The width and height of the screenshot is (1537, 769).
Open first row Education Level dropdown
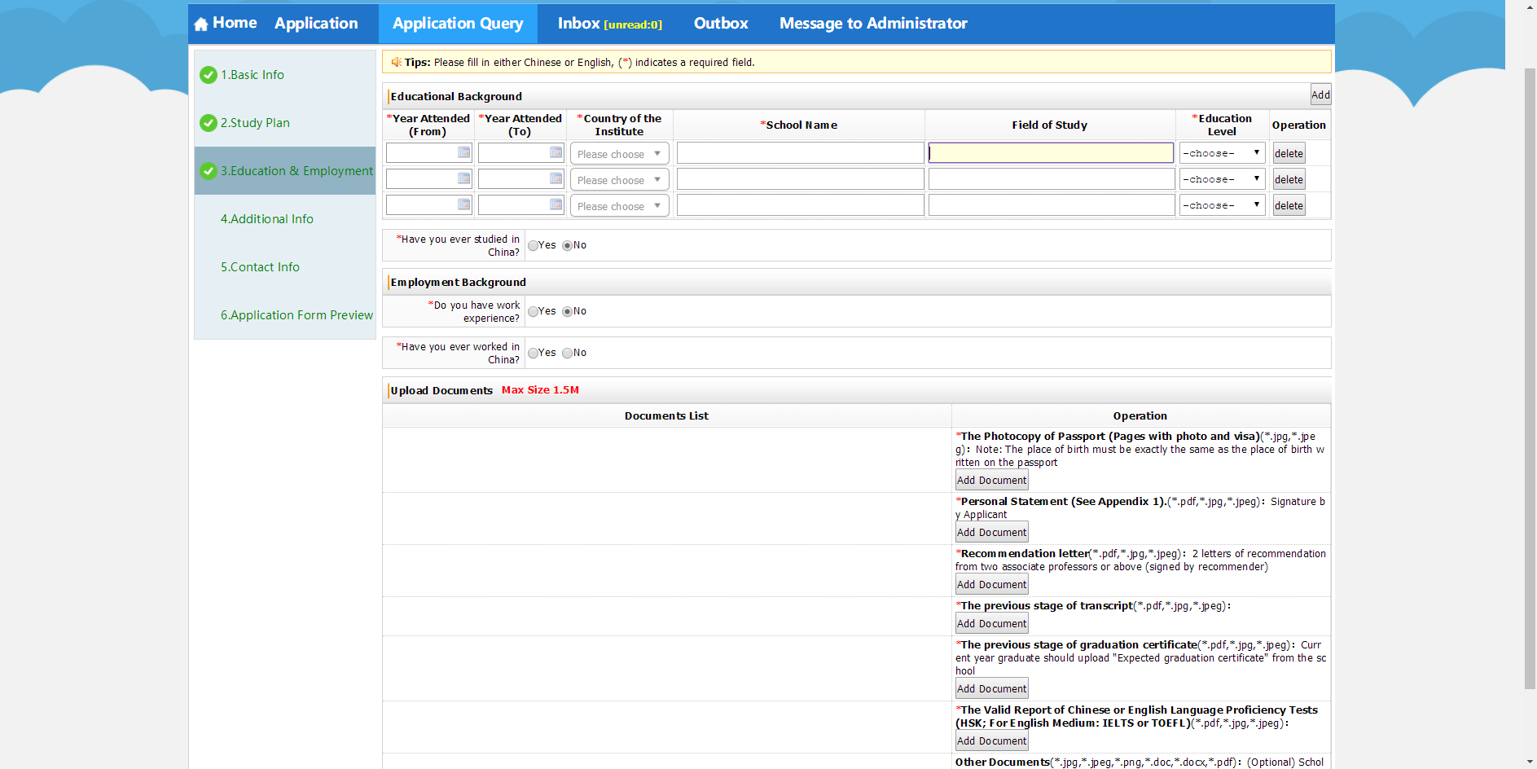[1222, 153]
